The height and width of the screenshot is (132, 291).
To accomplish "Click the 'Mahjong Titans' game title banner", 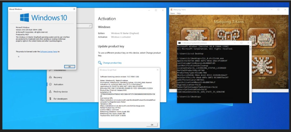I will tap(229, 22).
